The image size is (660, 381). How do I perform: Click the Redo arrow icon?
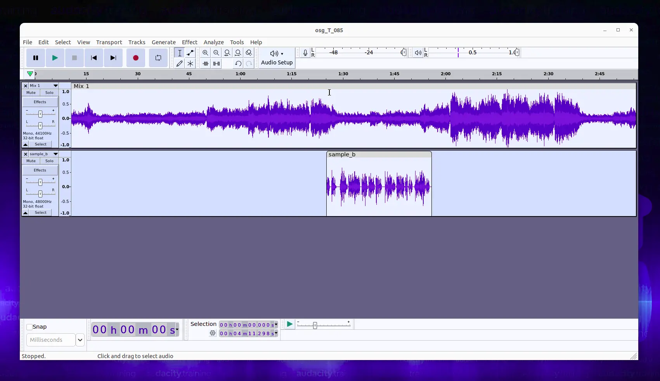pyautogui.click(x=249, y=63)
